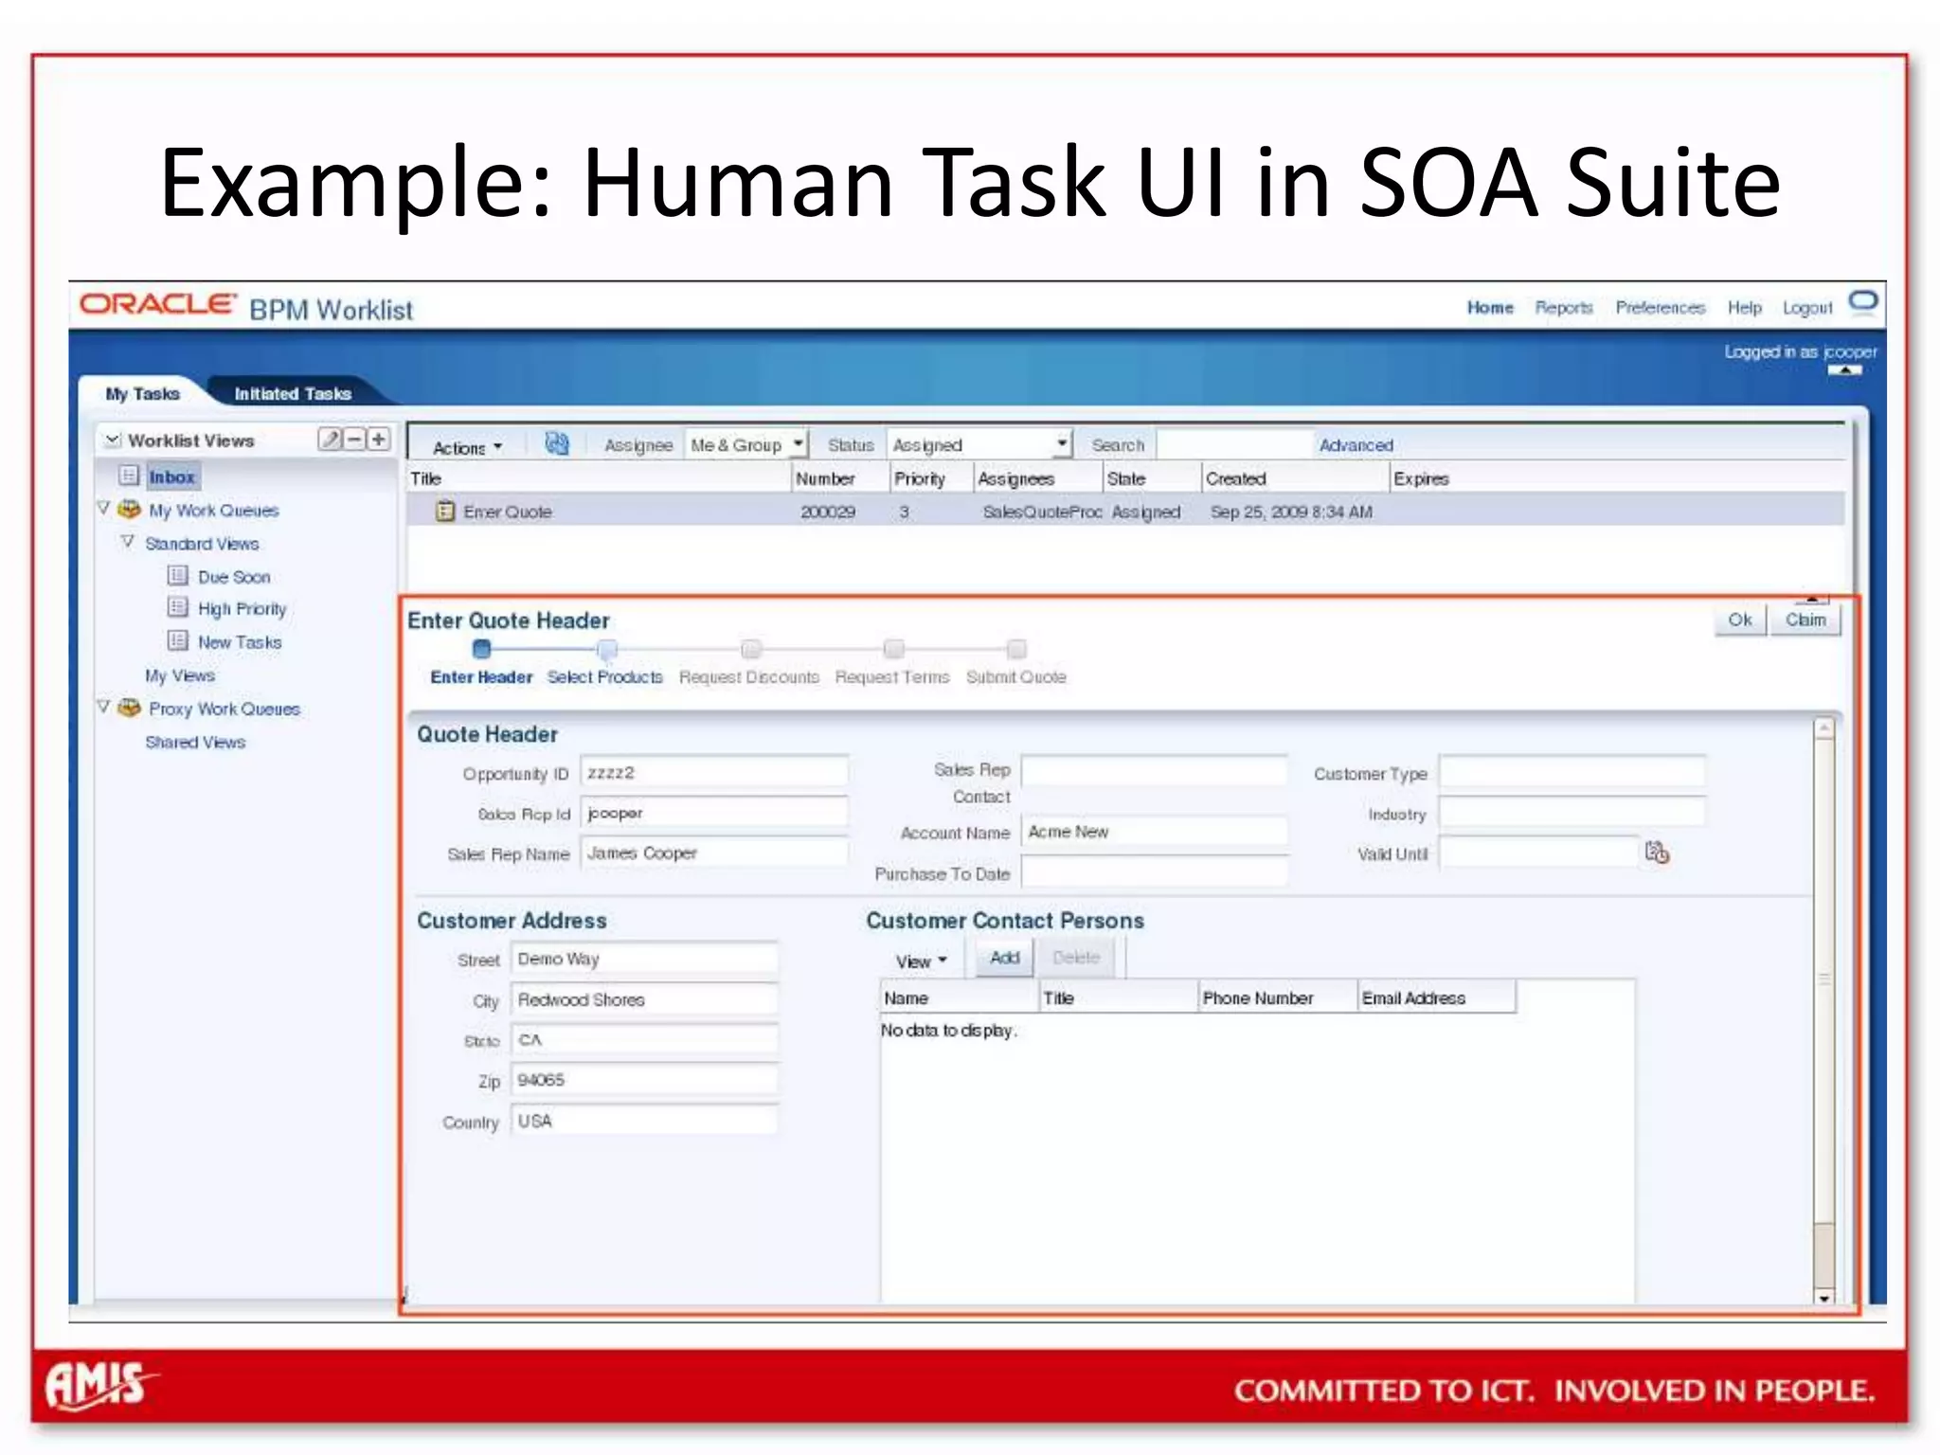1940x1455 pixels.
Task: Select the Enter Quote task row title
Action: coord(507,512)
